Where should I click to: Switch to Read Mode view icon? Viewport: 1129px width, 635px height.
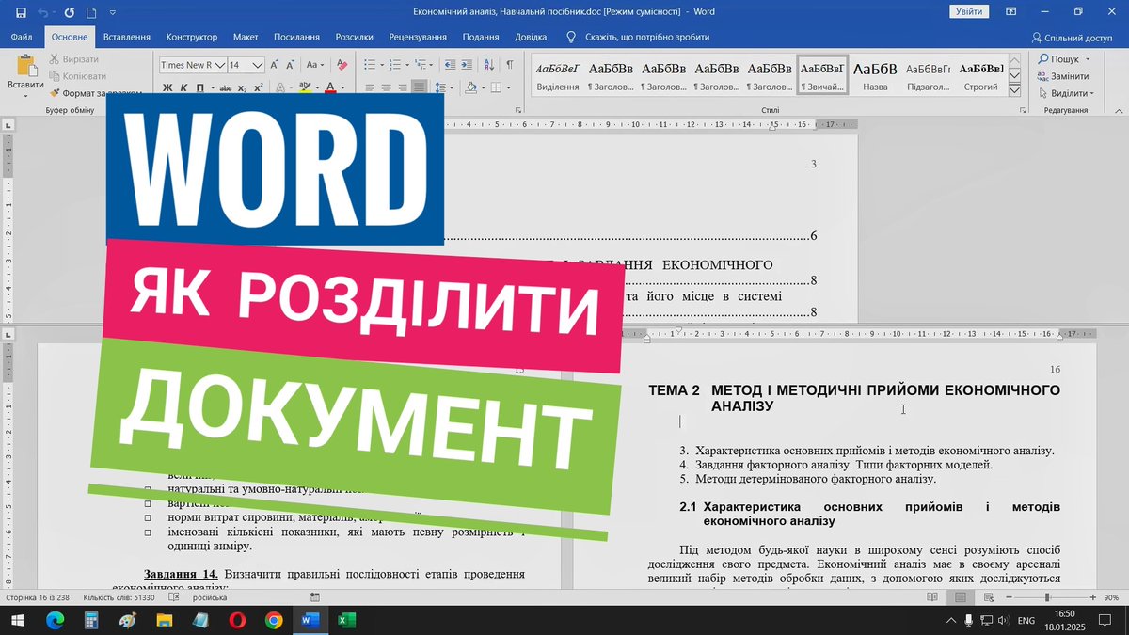pyautogui.click(x=931, y=597)
